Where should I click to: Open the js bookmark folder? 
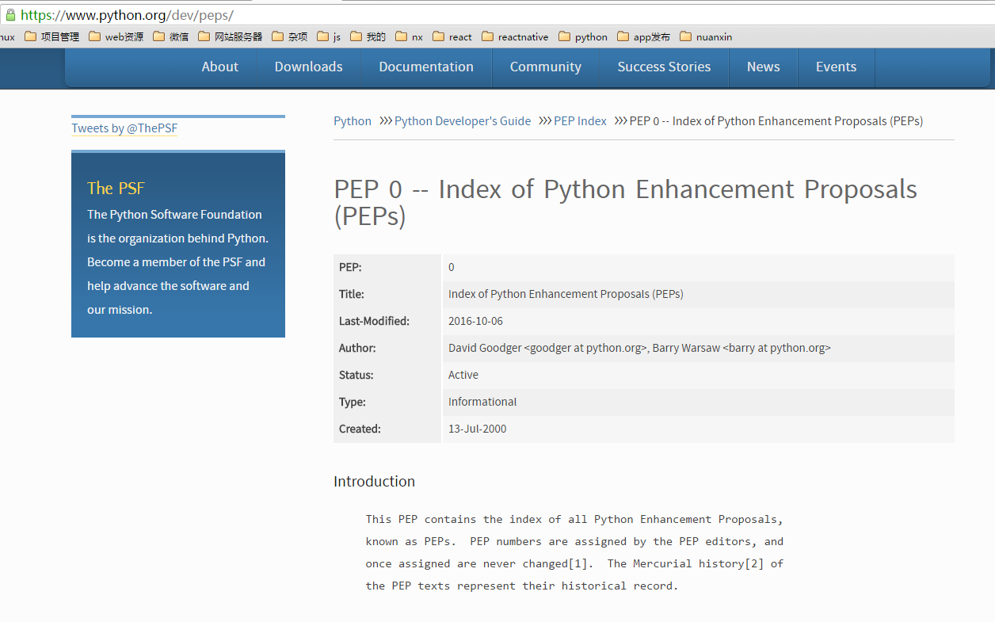329,36
